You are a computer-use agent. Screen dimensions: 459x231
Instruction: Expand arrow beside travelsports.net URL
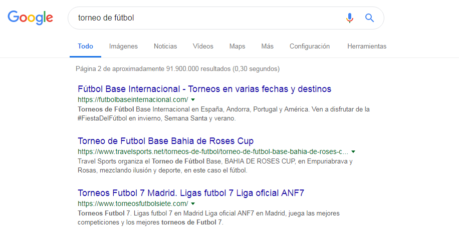coord(353,151)
